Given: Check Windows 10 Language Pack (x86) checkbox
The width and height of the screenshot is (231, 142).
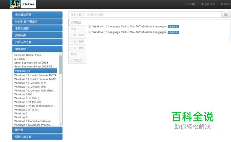Looking at the screenshot, I should (90, 32).
